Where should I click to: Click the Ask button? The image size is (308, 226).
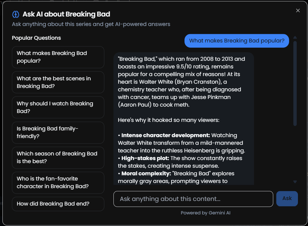pos(287,199)
